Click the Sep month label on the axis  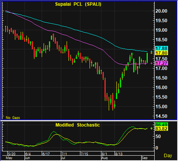pos(145,158)
